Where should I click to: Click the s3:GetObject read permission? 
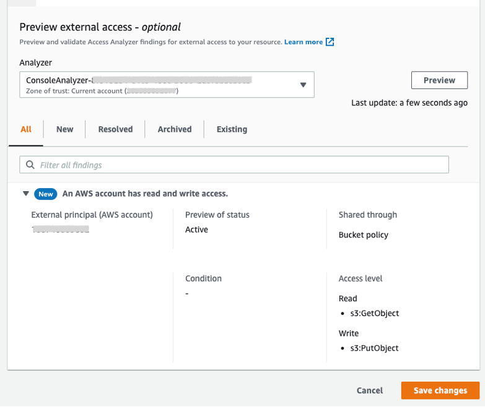tap(374, 314)
